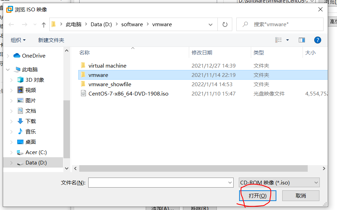Click the refresh icon beside address bar
The width and height of the screenshot is (337, 210).
coord(225,24)
